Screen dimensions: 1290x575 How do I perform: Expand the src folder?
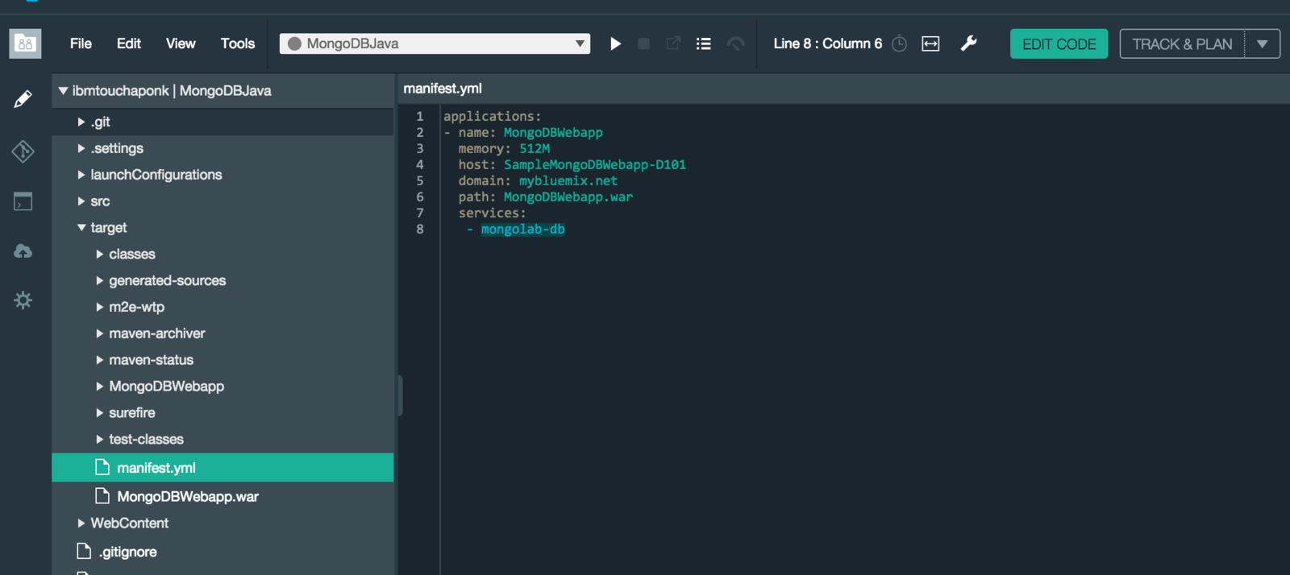coord(81,201)
